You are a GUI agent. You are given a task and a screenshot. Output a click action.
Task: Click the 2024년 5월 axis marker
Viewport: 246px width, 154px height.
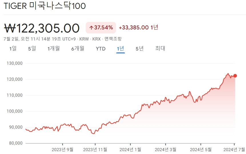[x=201, y=149]
